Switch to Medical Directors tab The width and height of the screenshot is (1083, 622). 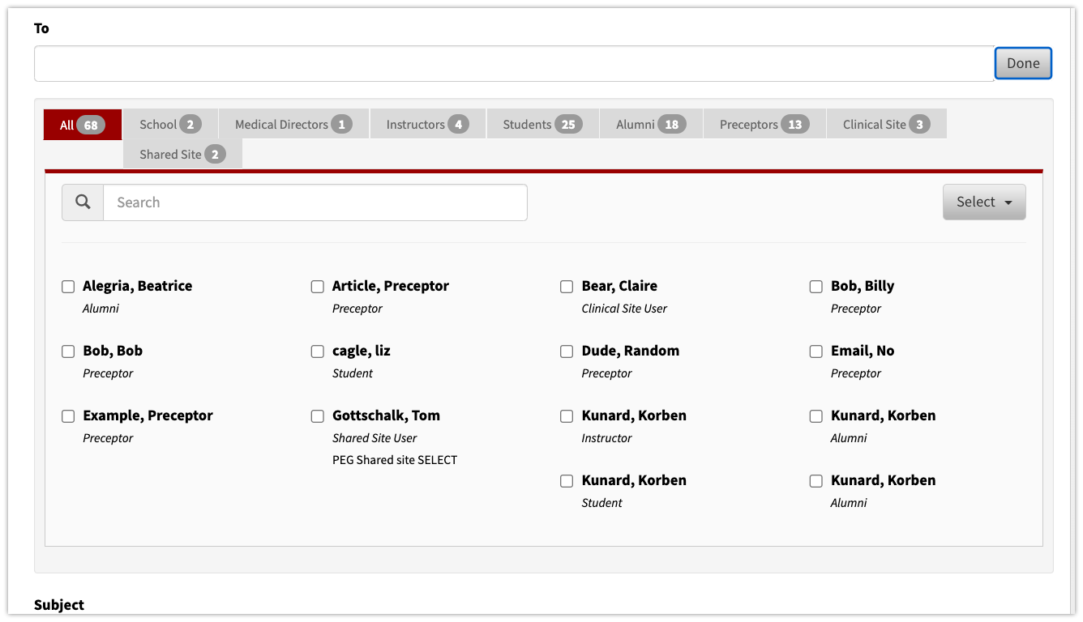click(293, 125)
